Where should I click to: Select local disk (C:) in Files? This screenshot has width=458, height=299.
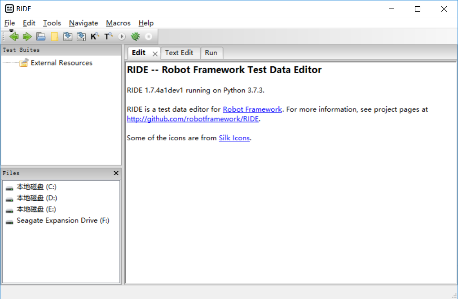[x=36, y=186]
